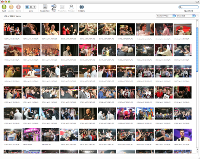The image size is (200, 159).
Task: Click the orange Update checkmark icon
Action: pos(11,7)
